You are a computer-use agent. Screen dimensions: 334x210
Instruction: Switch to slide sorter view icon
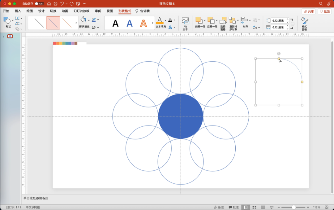tap(254, 207)
